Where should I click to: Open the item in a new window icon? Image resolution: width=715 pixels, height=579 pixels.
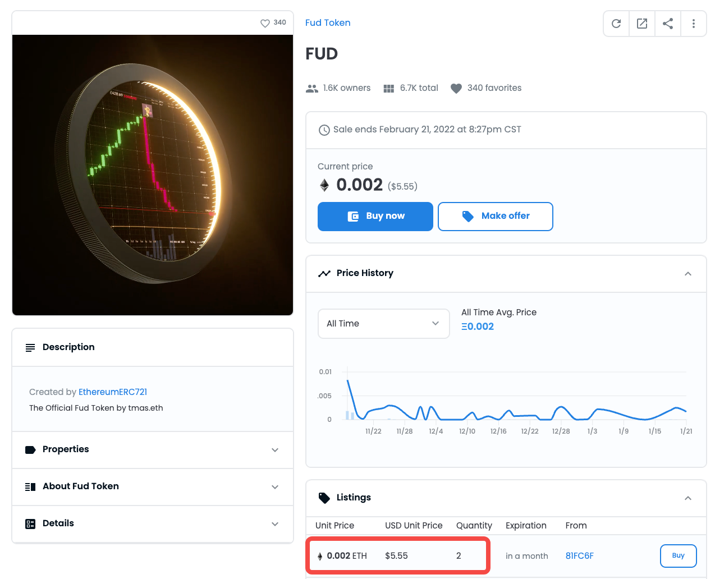tap(642, 24)
